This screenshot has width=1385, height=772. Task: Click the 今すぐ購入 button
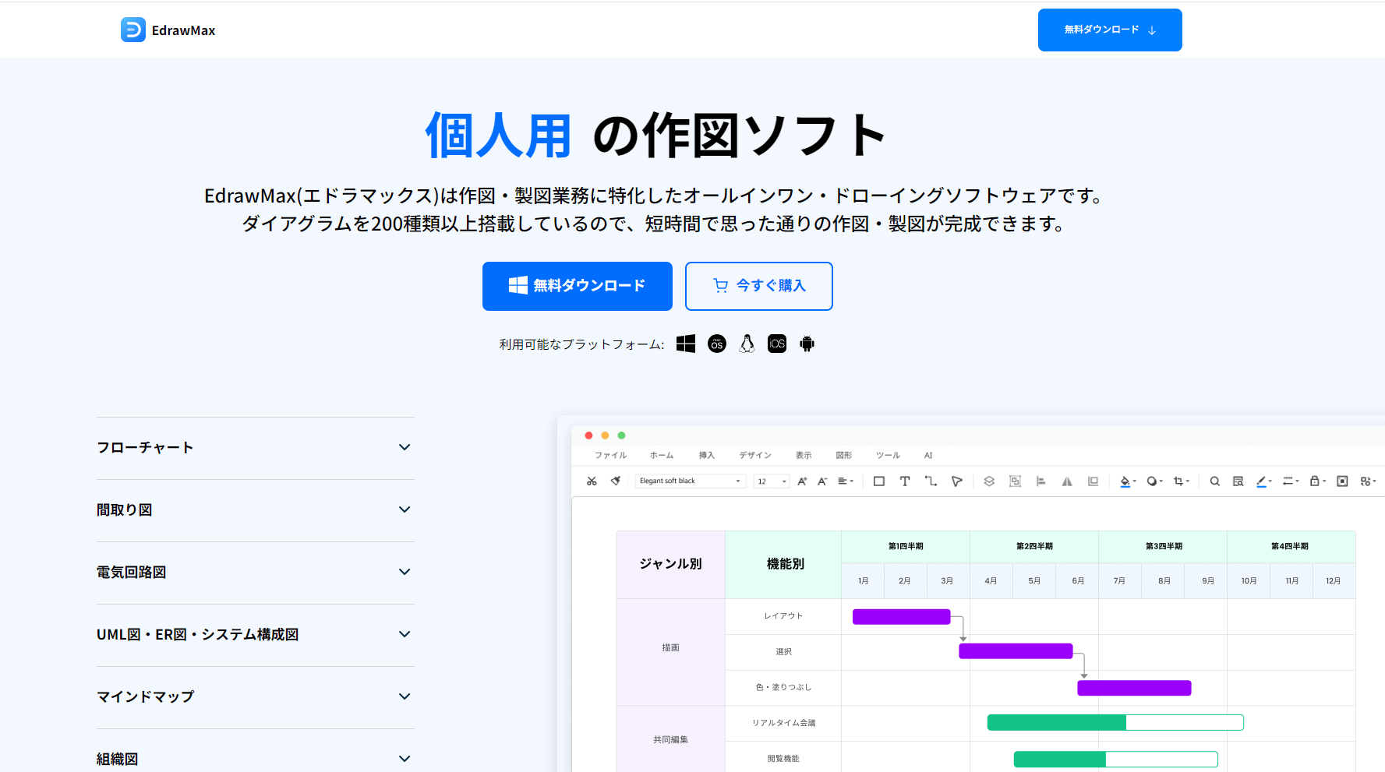click(x=759, y=286)
